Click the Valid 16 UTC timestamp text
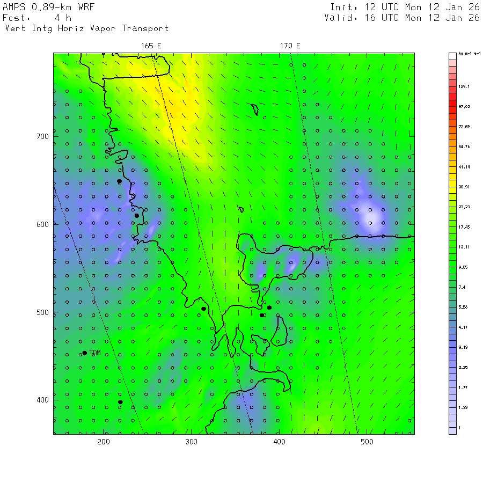Screen dimensions: 483x483 [402, 18]
